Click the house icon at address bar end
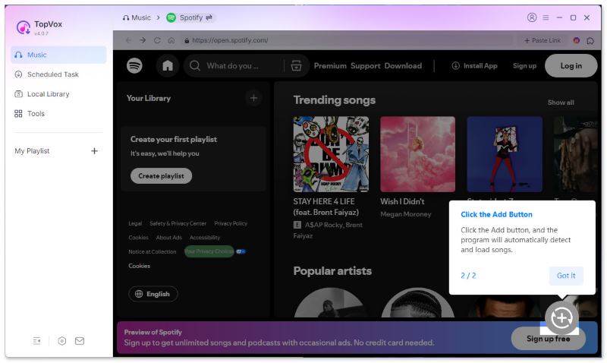The width and height of the screenshot is (607, 363). (590, 40)
